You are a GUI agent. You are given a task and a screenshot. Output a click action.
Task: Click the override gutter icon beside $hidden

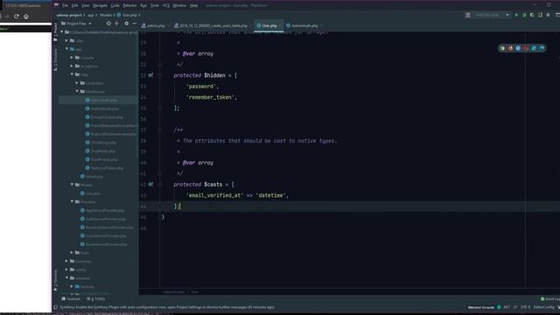pyautogui.click(x=150, y=75)
